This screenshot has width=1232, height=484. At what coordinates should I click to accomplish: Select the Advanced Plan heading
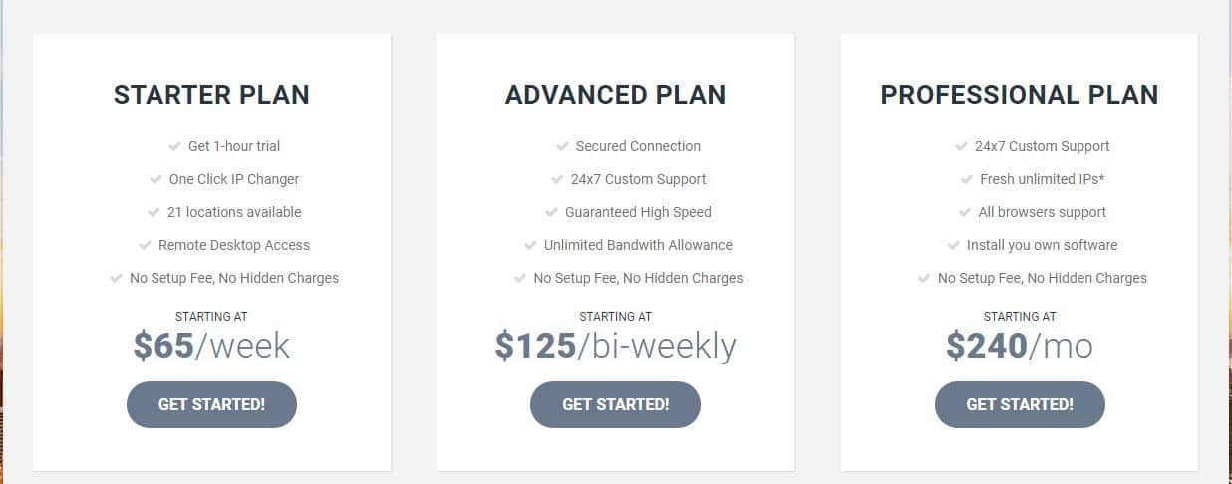click(615, 95)
